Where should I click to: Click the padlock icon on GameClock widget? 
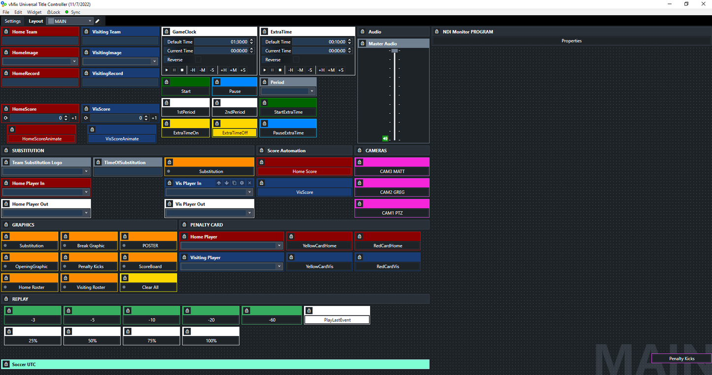tap(167, 31)
